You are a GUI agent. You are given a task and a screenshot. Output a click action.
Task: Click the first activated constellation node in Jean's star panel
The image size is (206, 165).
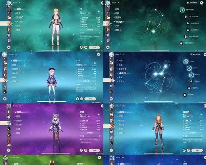click(183, 10)
